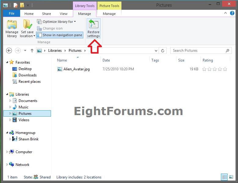Open address bar history dropdown
Screen dimensions: 238x183
[156, 51]
